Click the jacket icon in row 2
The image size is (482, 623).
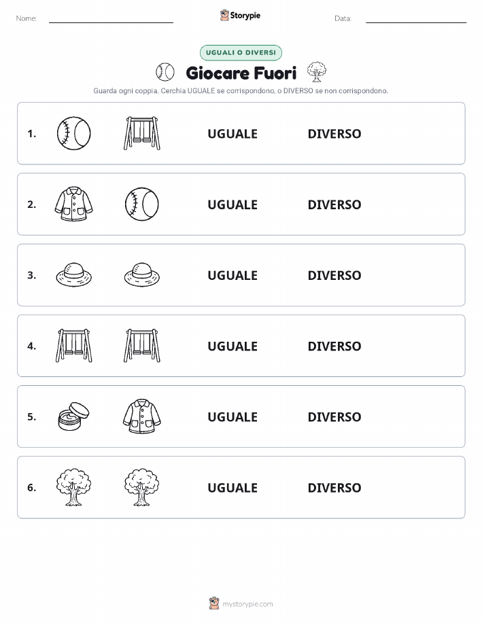[74, 204]
